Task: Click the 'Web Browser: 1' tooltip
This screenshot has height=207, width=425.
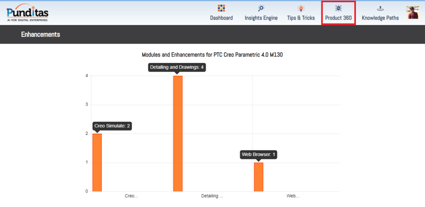Action: point(259,155)
